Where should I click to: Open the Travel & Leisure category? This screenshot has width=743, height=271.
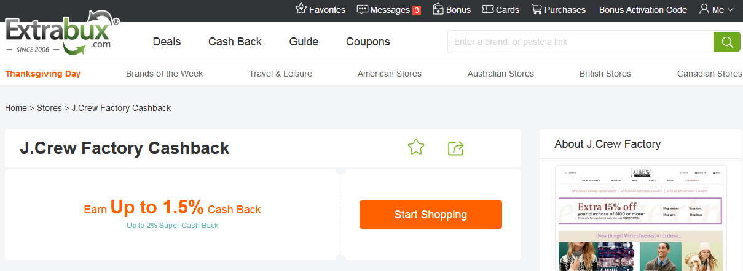280,74
